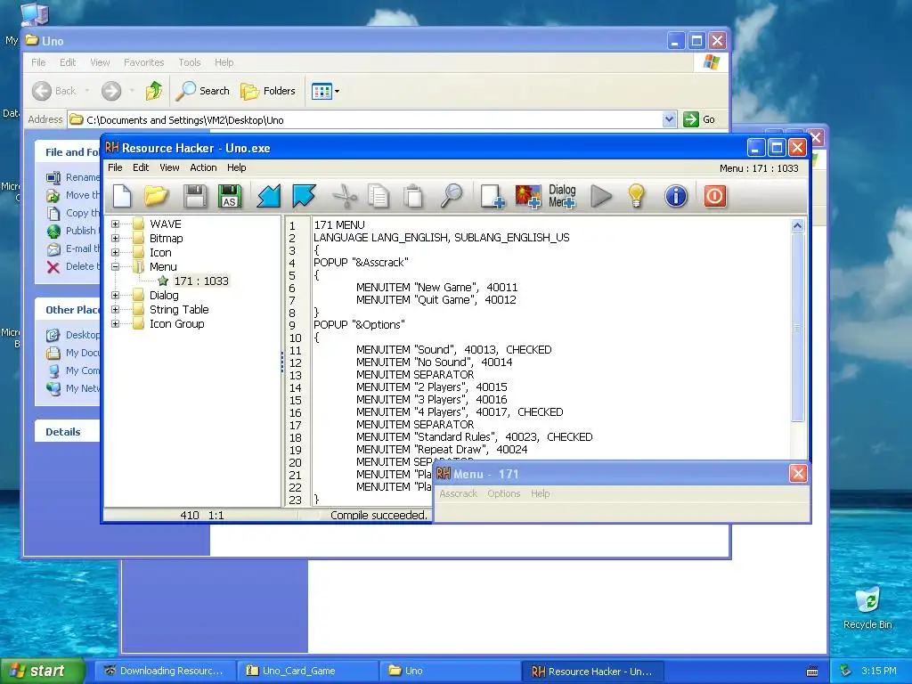Click the Copy pages icon

pyautogui.click(x=379, y=196)
